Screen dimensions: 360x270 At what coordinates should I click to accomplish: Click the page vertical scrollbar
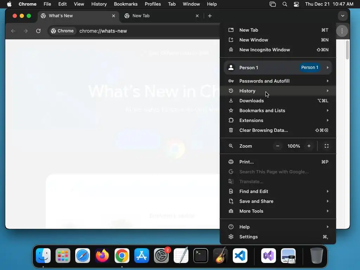[x=347, y=50]
